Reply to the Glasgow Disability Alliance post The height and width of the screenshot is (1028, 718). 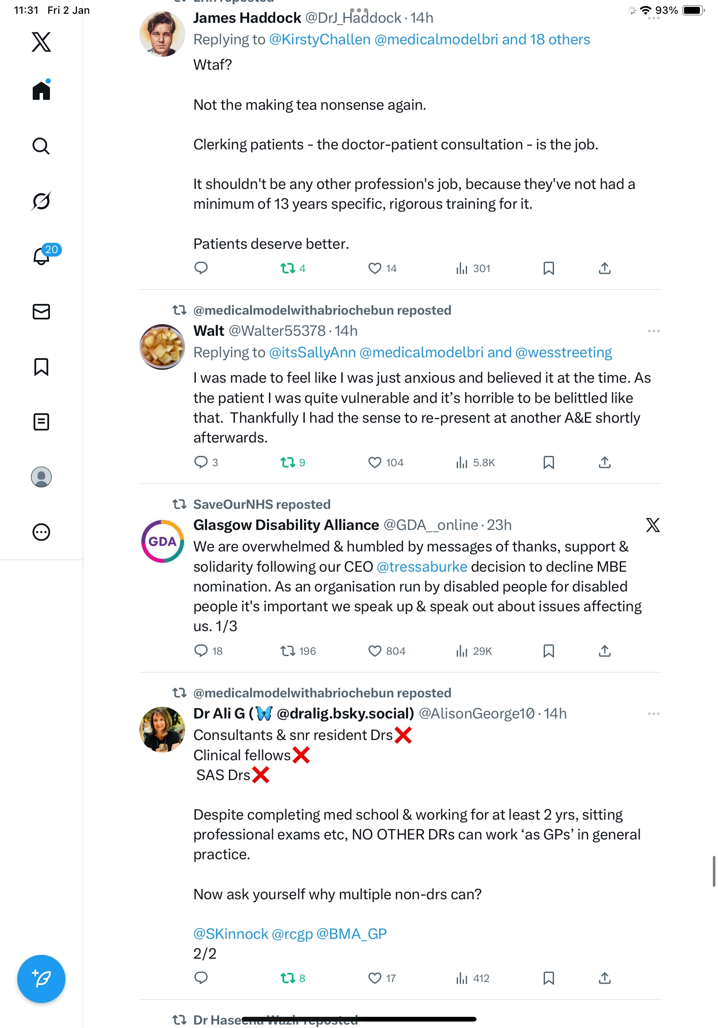pos(201,651)
